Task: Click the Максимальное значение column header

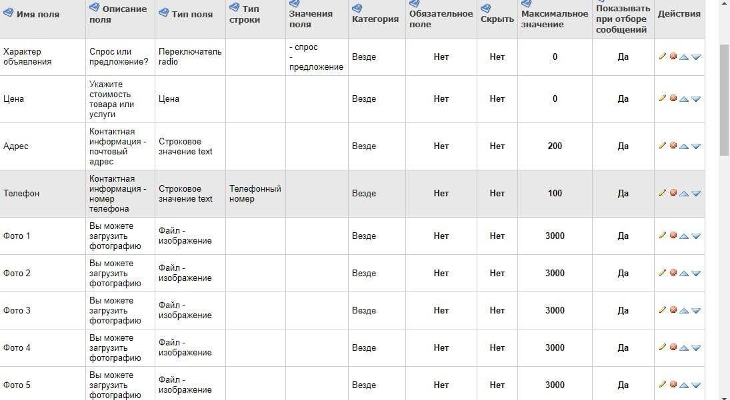Action: pos(555,19)
